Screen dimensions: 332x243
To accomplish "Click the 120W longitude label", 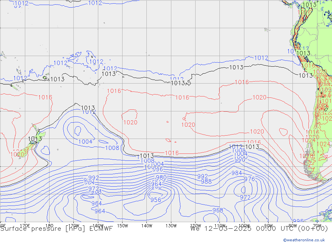I will (x=196, y=226).
